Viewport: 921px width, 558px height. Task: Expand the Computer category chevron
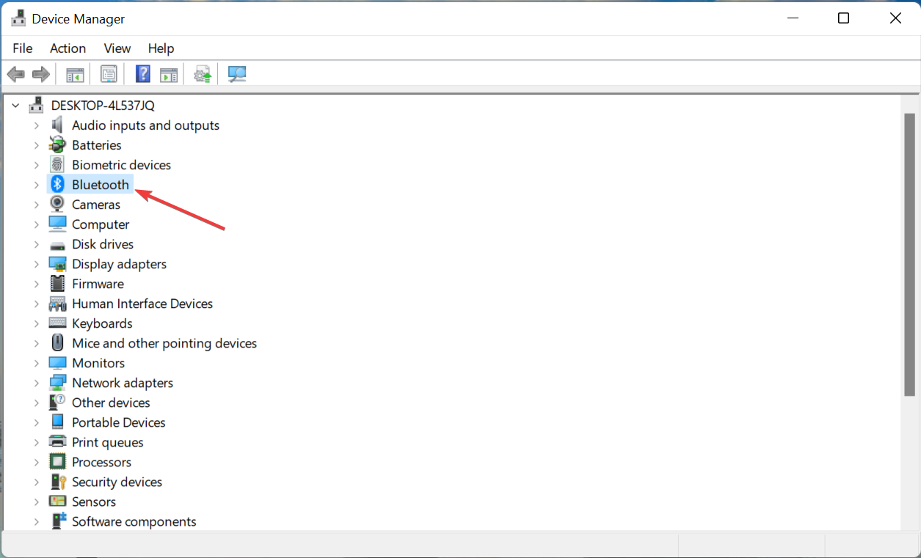36,224
